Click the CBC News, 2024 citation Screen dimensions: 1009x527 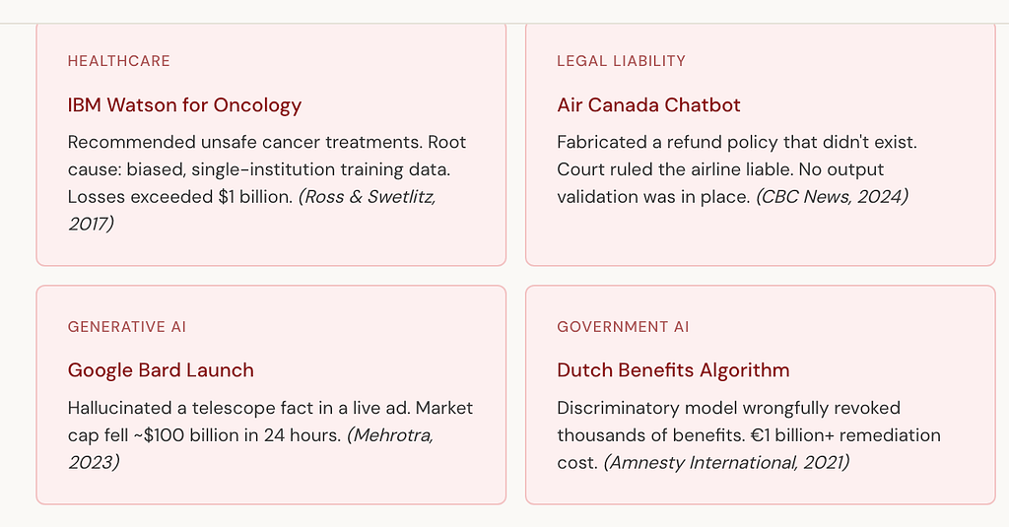(x=832, y=196)
